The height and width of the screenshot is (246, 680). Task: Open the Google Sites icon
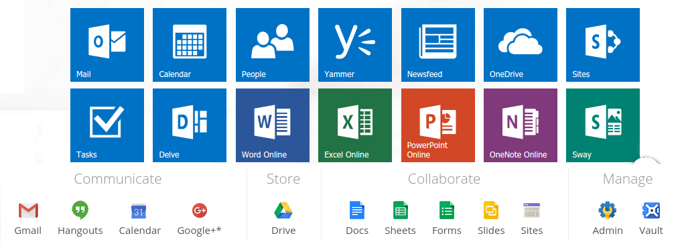pos(532,210)
